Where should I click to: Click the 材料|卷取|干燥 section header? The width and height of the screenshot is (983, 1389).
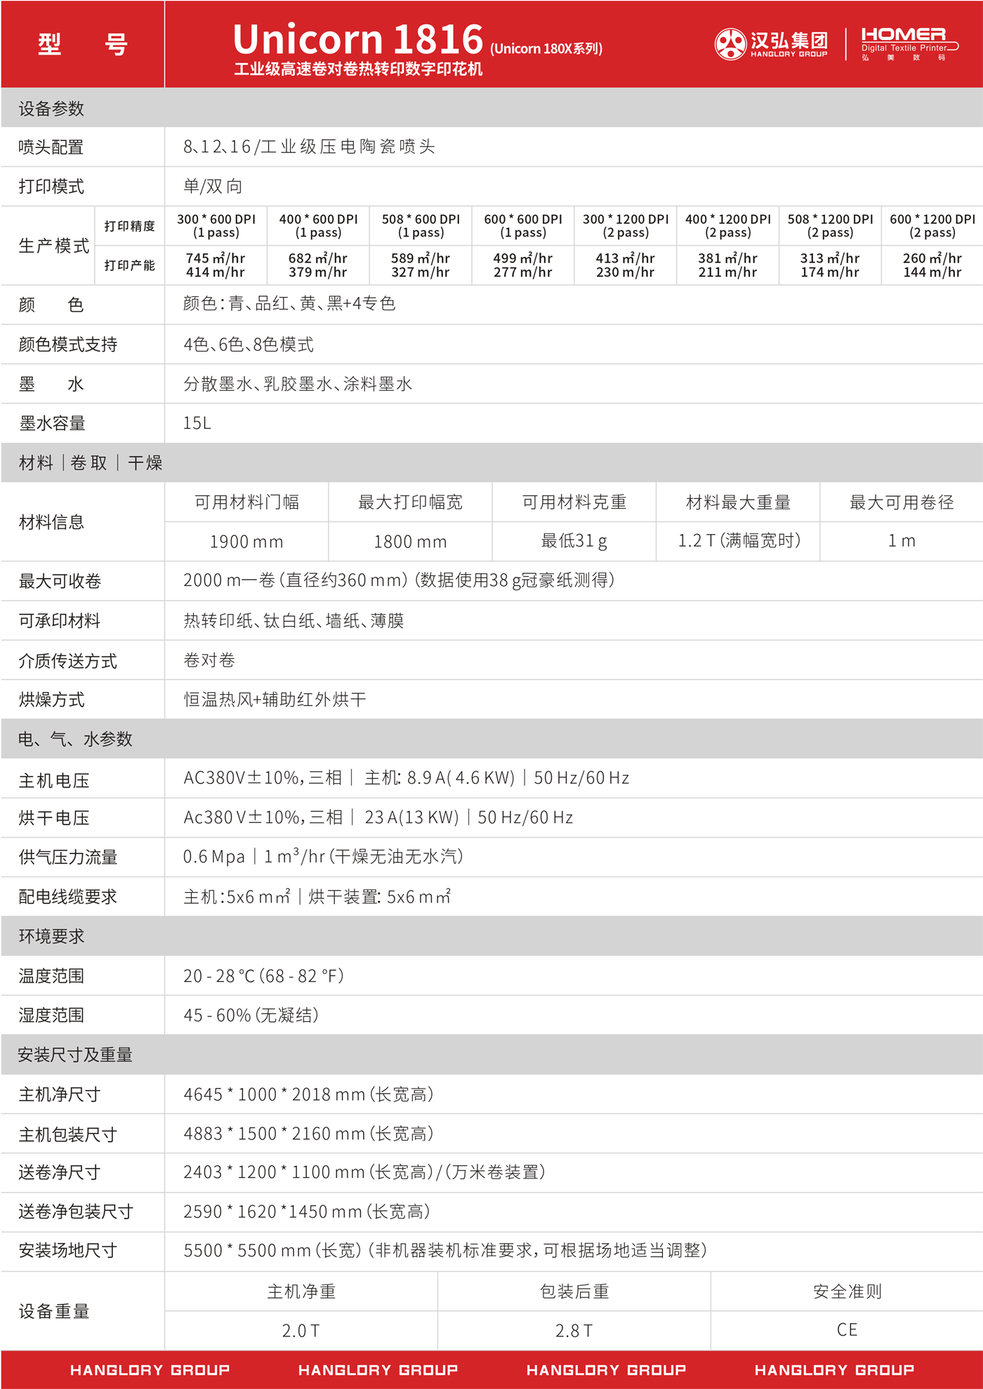[91, 463]
